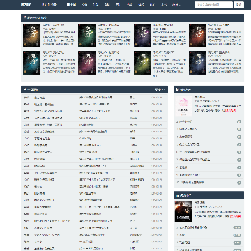Click the first gray count badge in sidebar ranking
251x251 pixels.
(x=239, y=122)
